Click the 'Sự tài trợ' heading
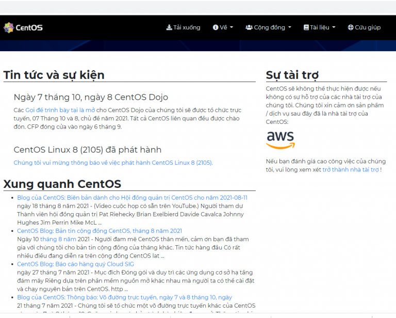Viewport: 396px width, 318px height. coord(292,75)
